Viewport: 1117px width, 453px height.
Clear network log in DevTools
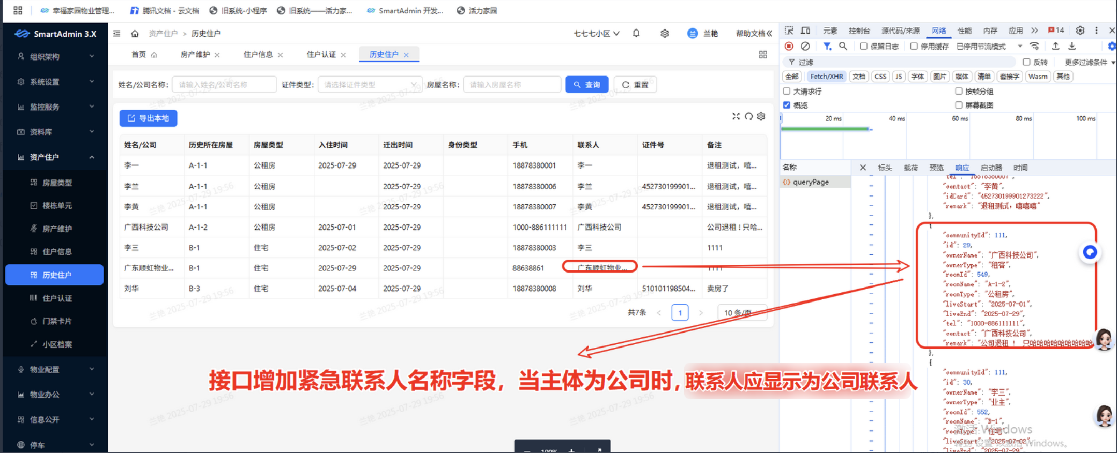pyautogui.click(x=805, y=46)
